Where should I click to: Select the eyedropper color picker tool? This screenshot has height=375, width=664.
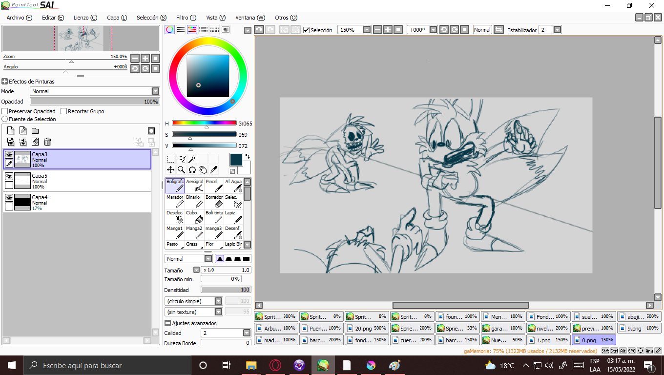point(213,169)
